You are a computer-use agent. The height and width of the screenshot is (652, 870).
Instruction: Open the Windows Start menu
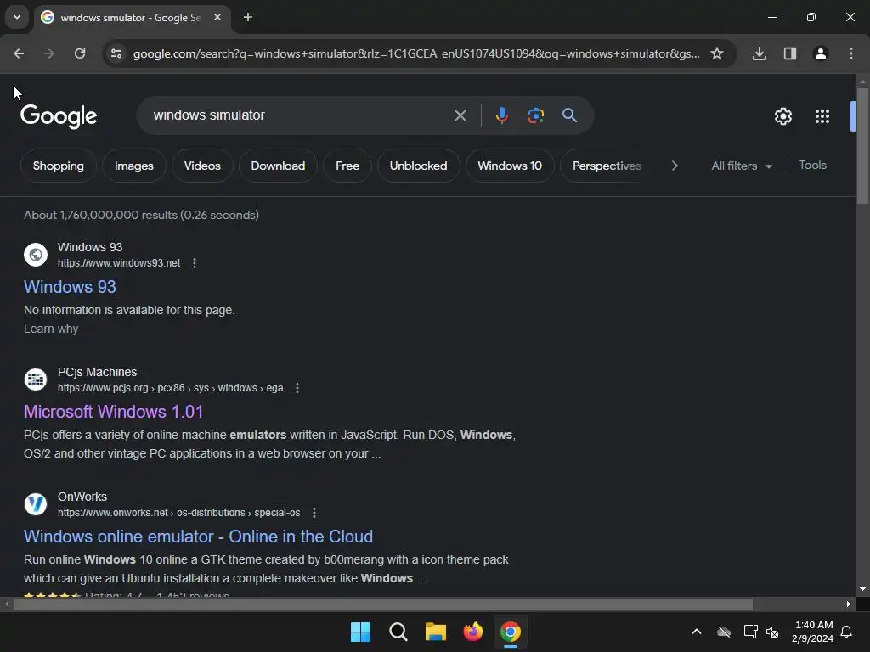point(360,632)
